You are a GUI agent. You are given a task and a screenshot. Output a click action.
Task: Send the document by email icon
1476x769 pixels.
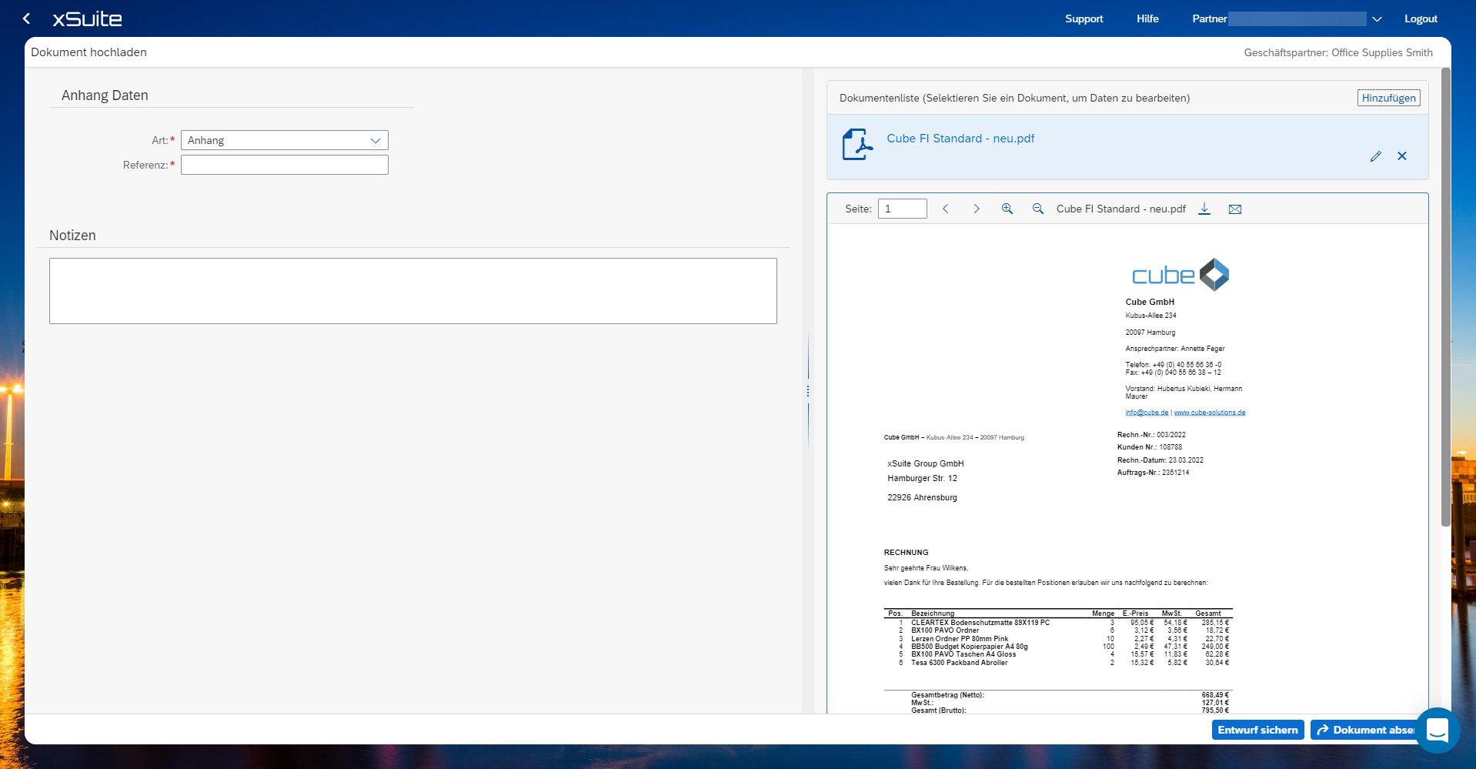[1235, 209]
